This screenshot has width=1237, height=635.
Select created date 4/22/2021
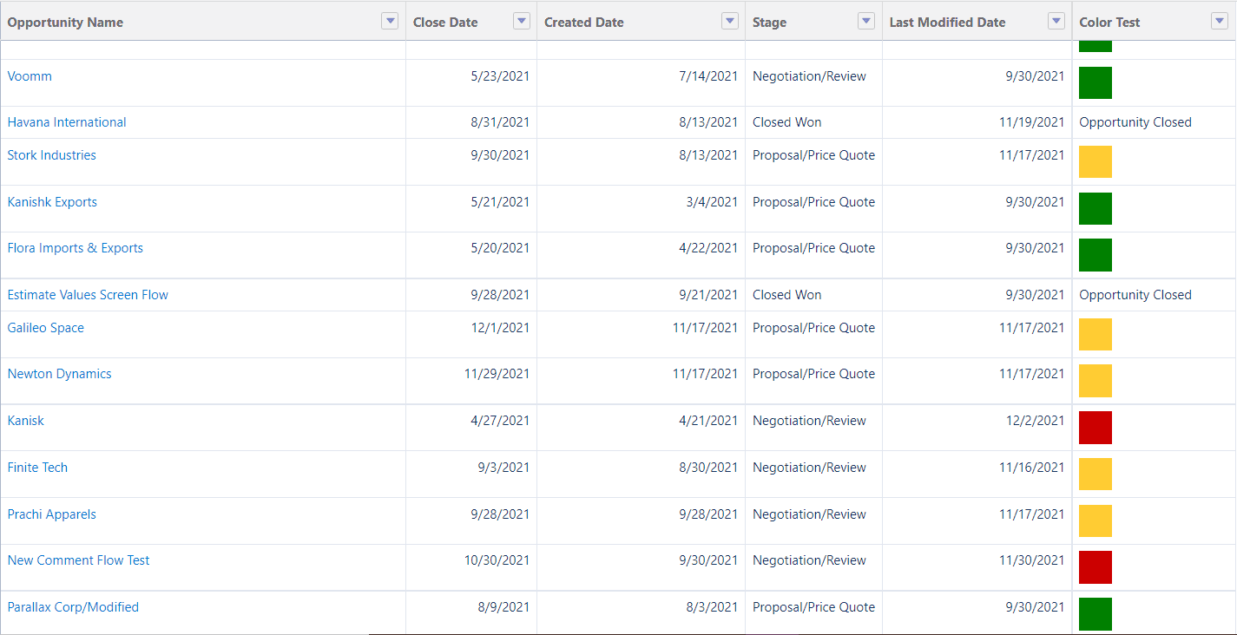[708, 248]
